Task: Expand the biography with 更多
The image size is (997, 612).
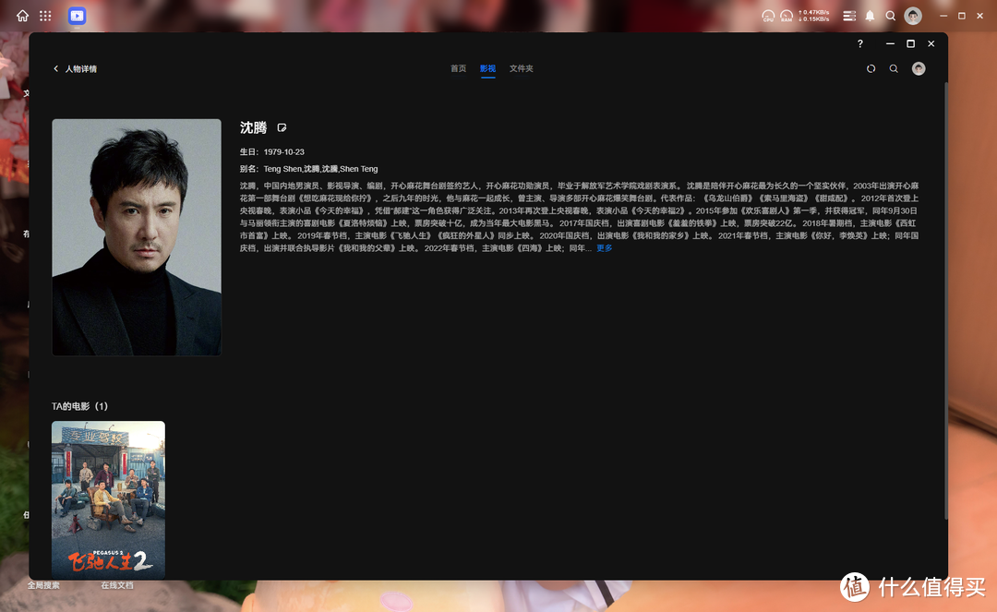Action: pos(604,248)
